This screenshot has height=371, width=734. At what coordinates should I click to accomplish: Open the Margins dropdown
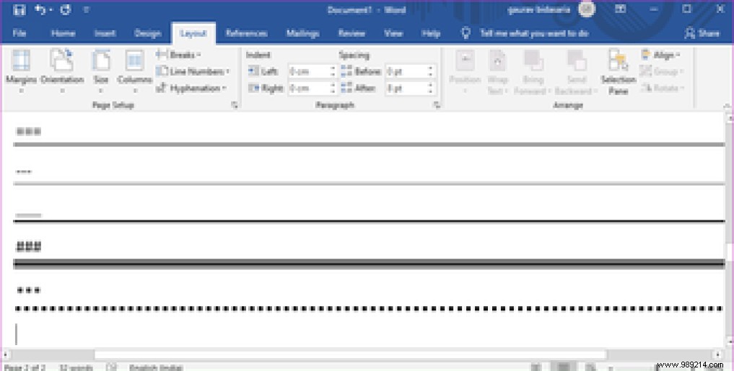21,71
